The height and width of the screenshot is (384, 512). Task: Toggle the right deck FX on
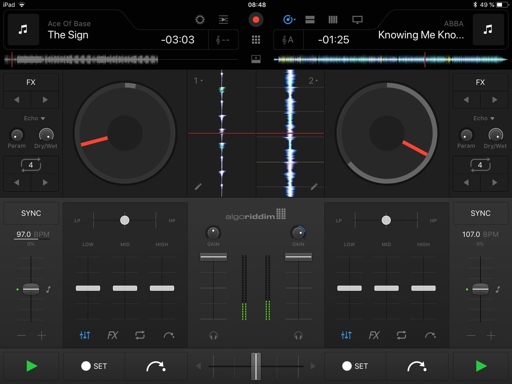[480, 82]
